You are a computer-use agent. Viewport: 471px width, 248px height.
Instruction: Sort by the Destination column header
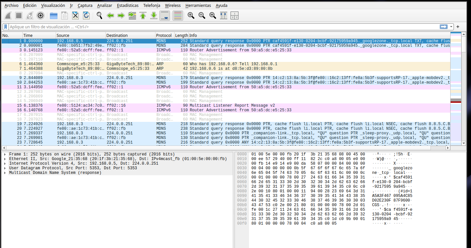coord(130,35)
